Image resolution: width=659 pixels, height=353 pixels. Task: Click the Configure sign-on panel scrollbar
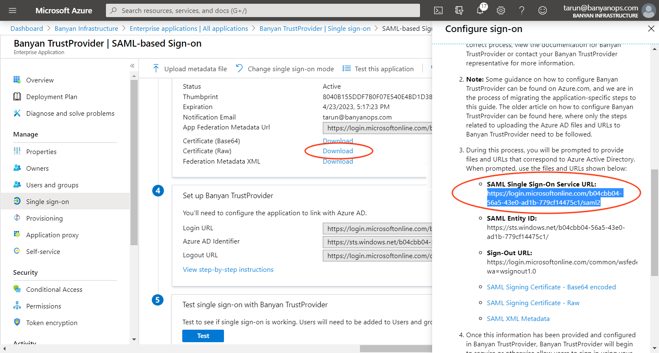click(x=654, y=223)
